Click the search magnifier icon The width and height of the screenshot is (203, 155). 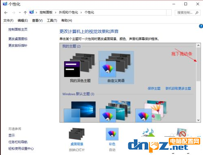coord(197,13)
